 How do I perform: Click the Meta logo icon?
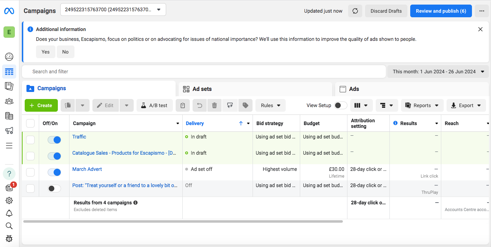click(x=9, y=11)
